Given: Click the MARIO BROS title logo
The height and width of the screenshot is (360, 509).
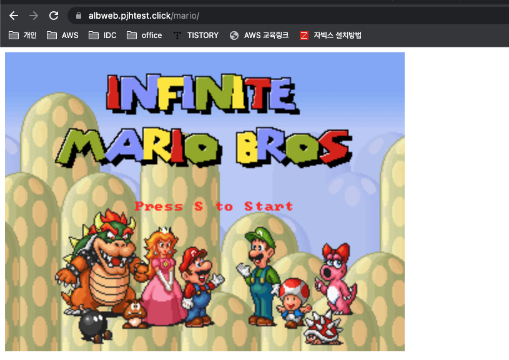Looking at the screenshot, I should point(204,148).
